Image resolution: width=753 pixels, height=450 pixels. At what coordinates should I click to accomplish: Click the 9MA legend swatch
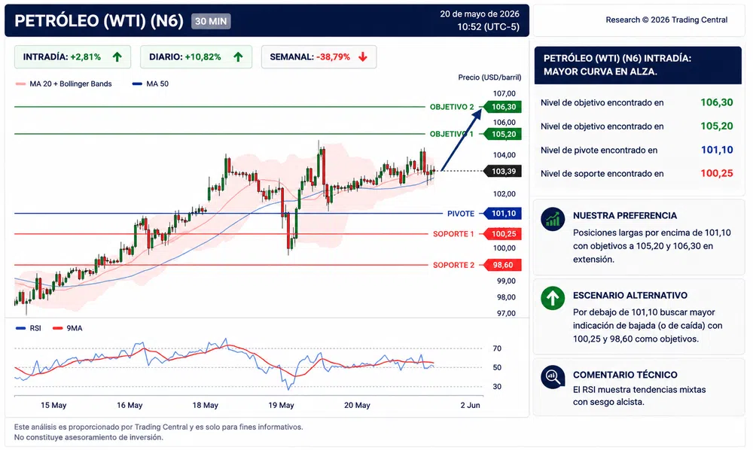[x=58, y=328]
